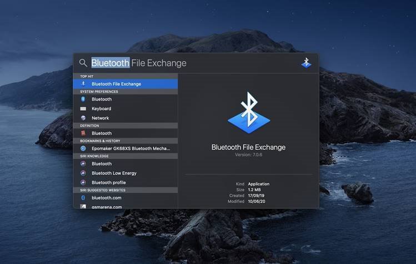Click the Network globe icon
The height and width of the screenshot is (264, 416).
tap(83, 118)
